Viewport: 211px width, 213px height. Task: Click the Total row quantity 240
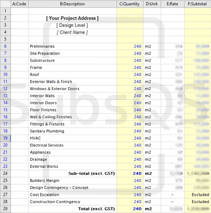(130, 209)
